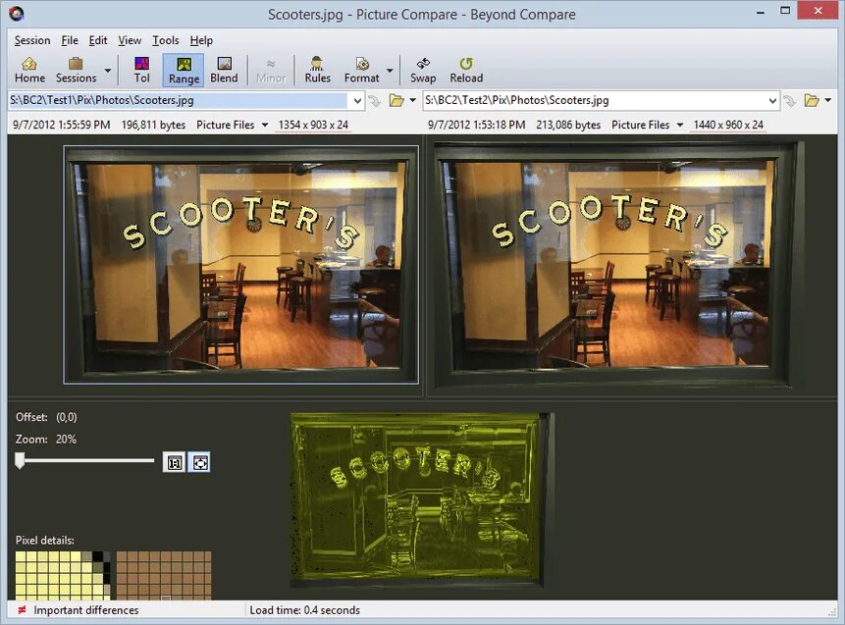The height and width of the screenshot is (625, 845).
Task: Click the yellow difference image view
Action: pos(422,500)
